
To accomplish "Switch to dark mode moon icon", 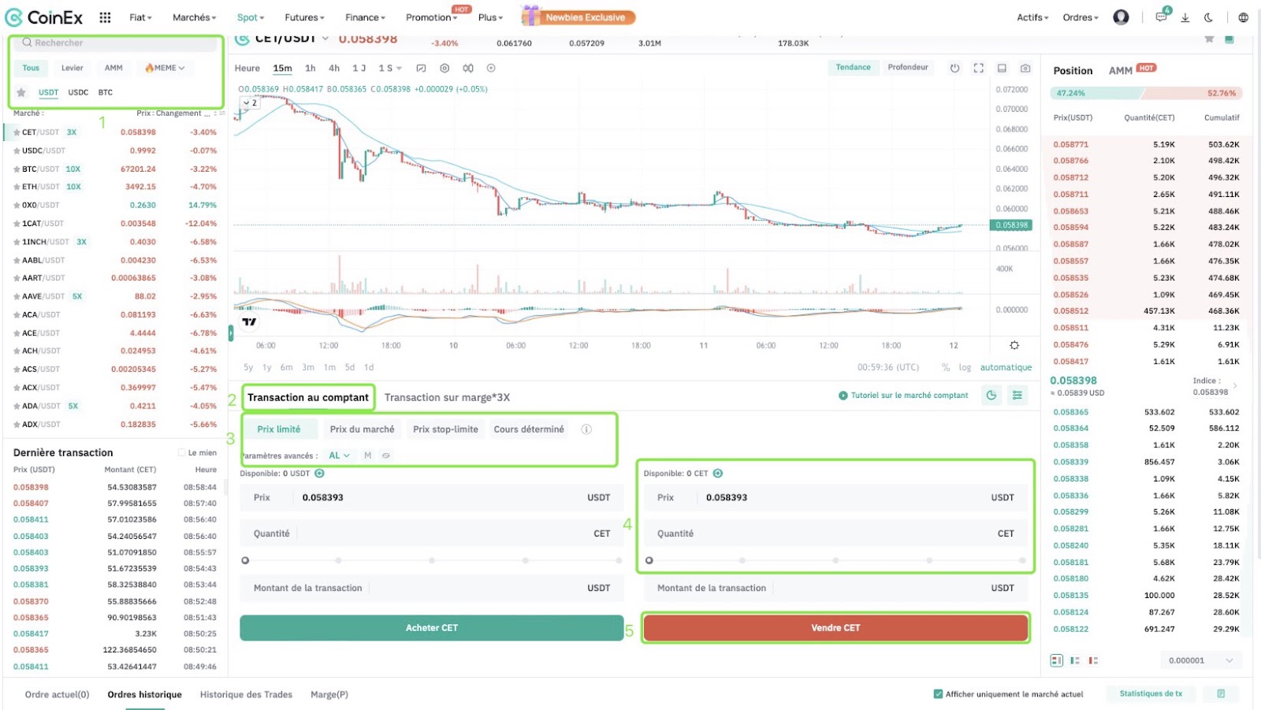I will pyautogui.click(x=1208, y=17).
